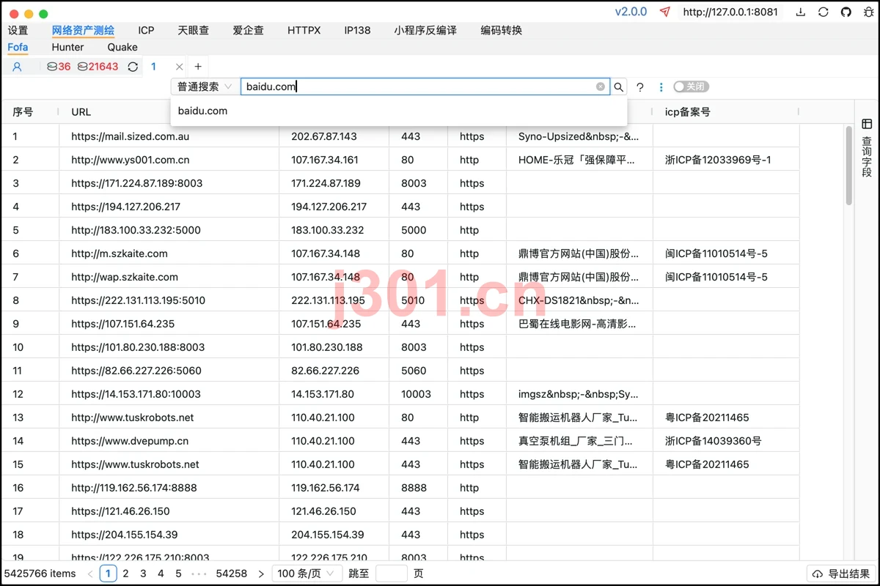
Task: Switch to 小程序反编译 tab
Action: pyautogui.click(x=425, y=30)
